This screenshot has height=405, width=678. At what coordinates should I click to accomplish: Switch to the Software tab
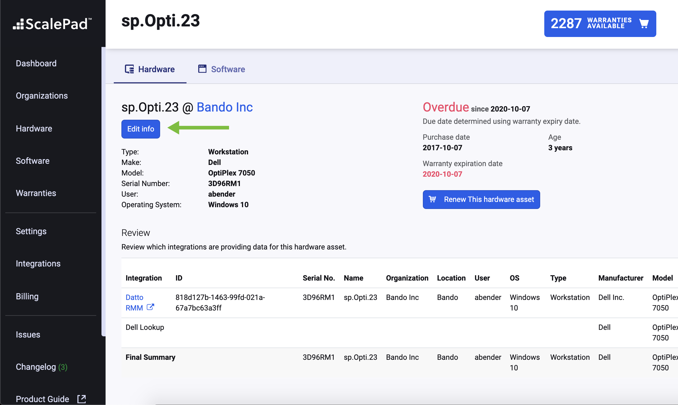[x=228, y=69]
